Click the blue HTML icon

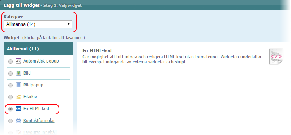coord(18,109)
